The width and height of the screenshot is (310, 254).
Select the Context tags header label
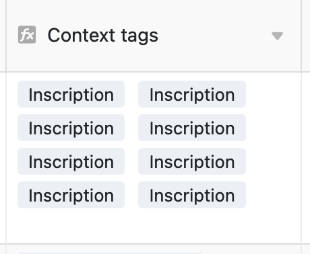(103, 35)
